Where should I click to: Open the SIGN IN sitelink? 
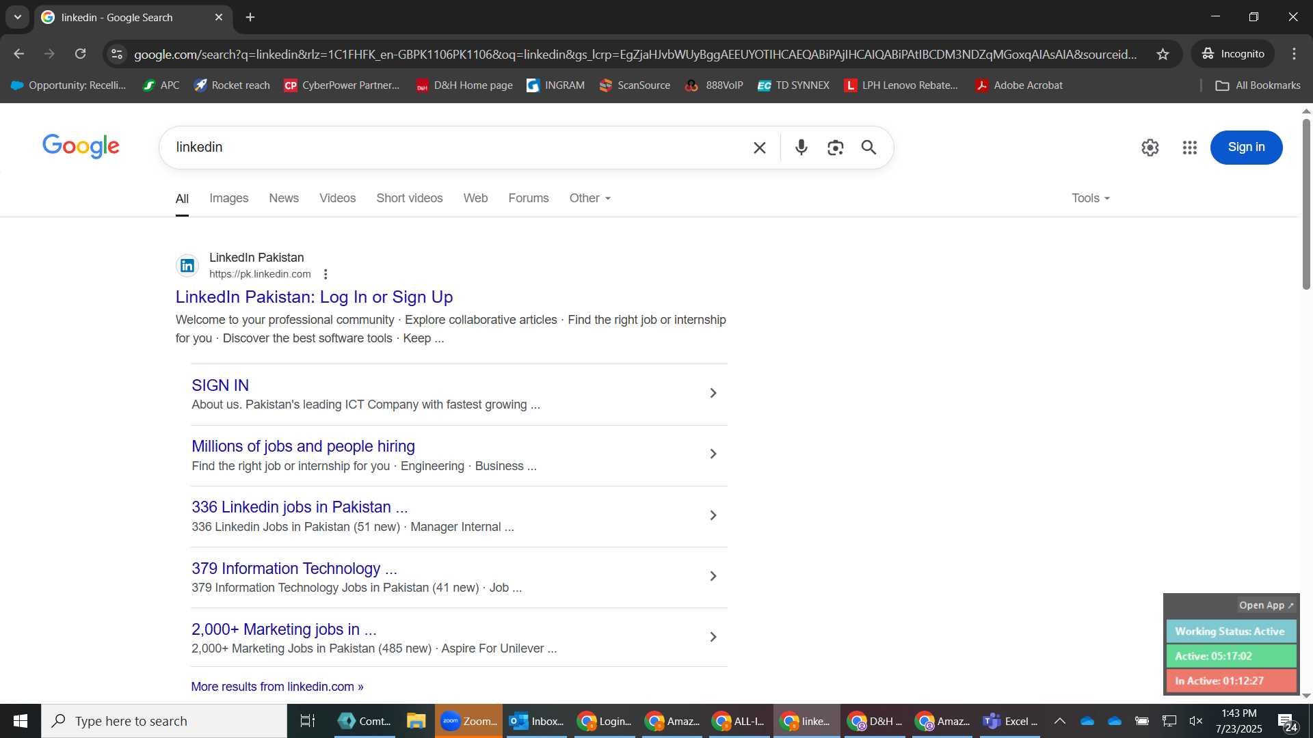[x=220, y=385]
